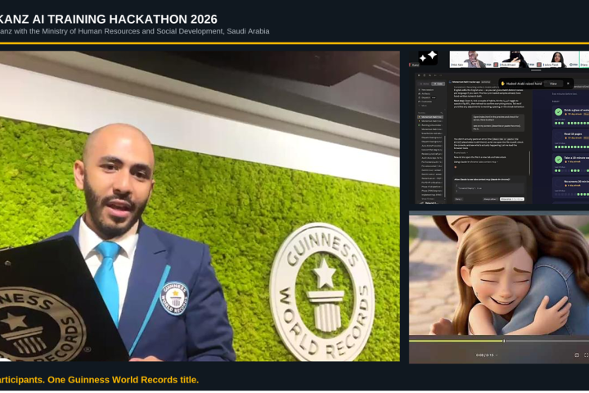Select the long-haired woman participant thumbnail
Screen dimensions: 589x393
pos(559,60)
